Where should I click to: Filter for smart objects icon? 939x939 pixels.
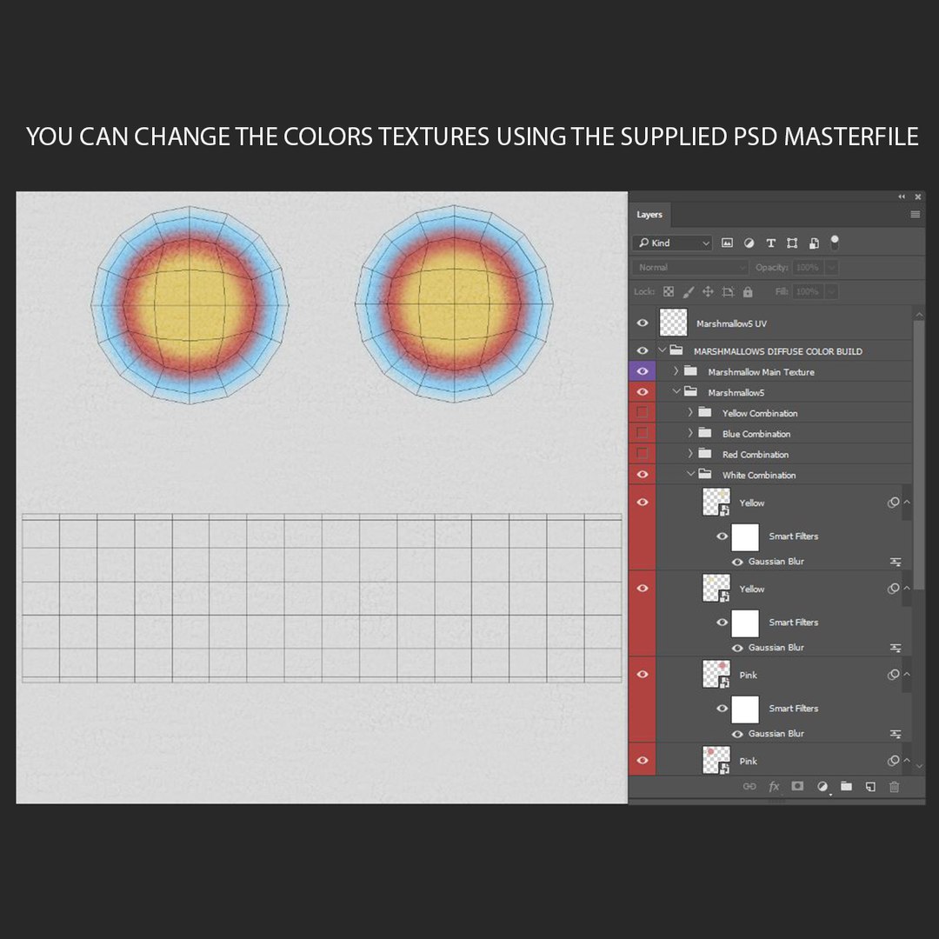813,243
